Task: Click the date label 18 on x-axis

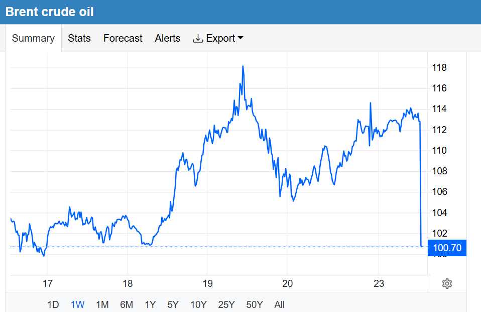Action: pos(128,283)
